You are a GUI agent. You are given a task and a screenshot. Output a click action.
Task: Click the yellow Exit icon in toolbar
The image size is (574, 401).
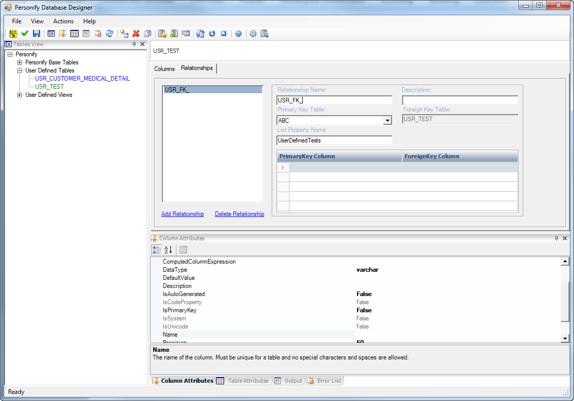(x=14, y=33)
